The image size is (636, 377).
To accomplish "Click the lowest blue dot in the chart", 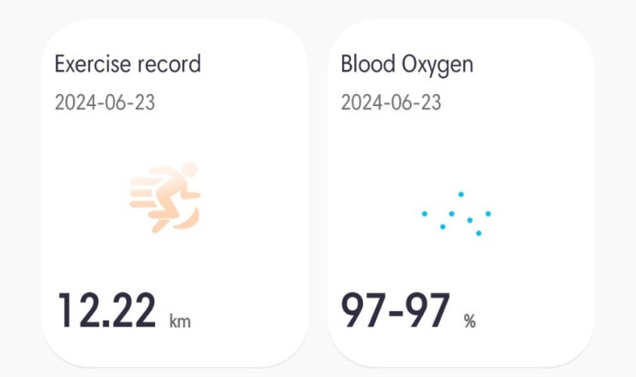I will pos(478,233).
